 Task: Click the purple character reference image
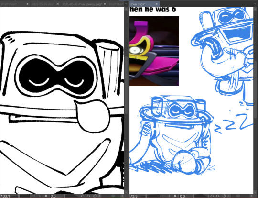pos(154,51)
